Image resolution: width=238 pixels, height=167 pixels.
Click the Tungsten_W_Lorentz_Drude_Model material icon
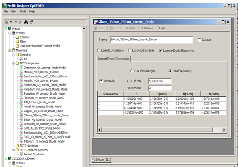coord(21,94)
